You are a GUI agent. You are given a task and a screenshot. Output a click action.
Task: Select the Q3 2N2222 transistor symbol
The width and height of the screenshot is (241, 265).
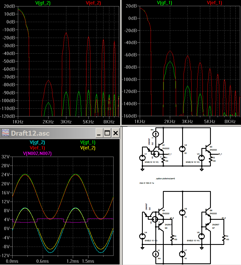click(x=208, y=148)
